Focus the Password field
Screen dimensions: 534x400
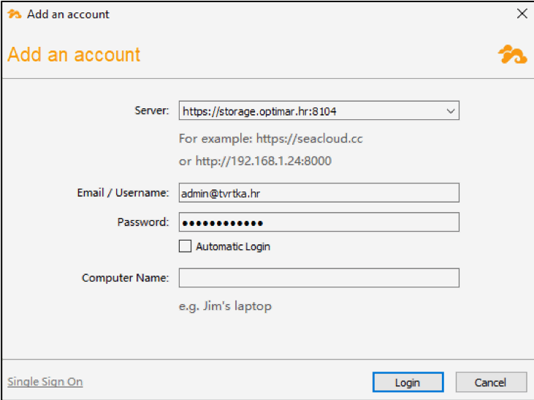[x=319, y=222]
